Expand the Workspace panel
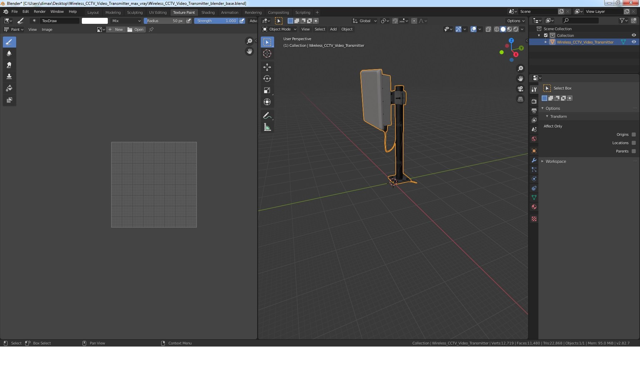 (555, 162)
